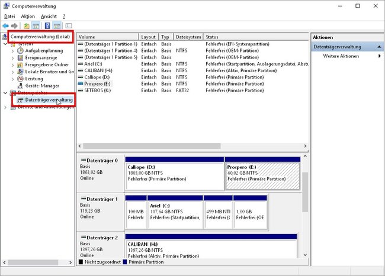385x276 pixels.
Task: Click the Lokale Benutzer icon
Action: coord(20,72)
